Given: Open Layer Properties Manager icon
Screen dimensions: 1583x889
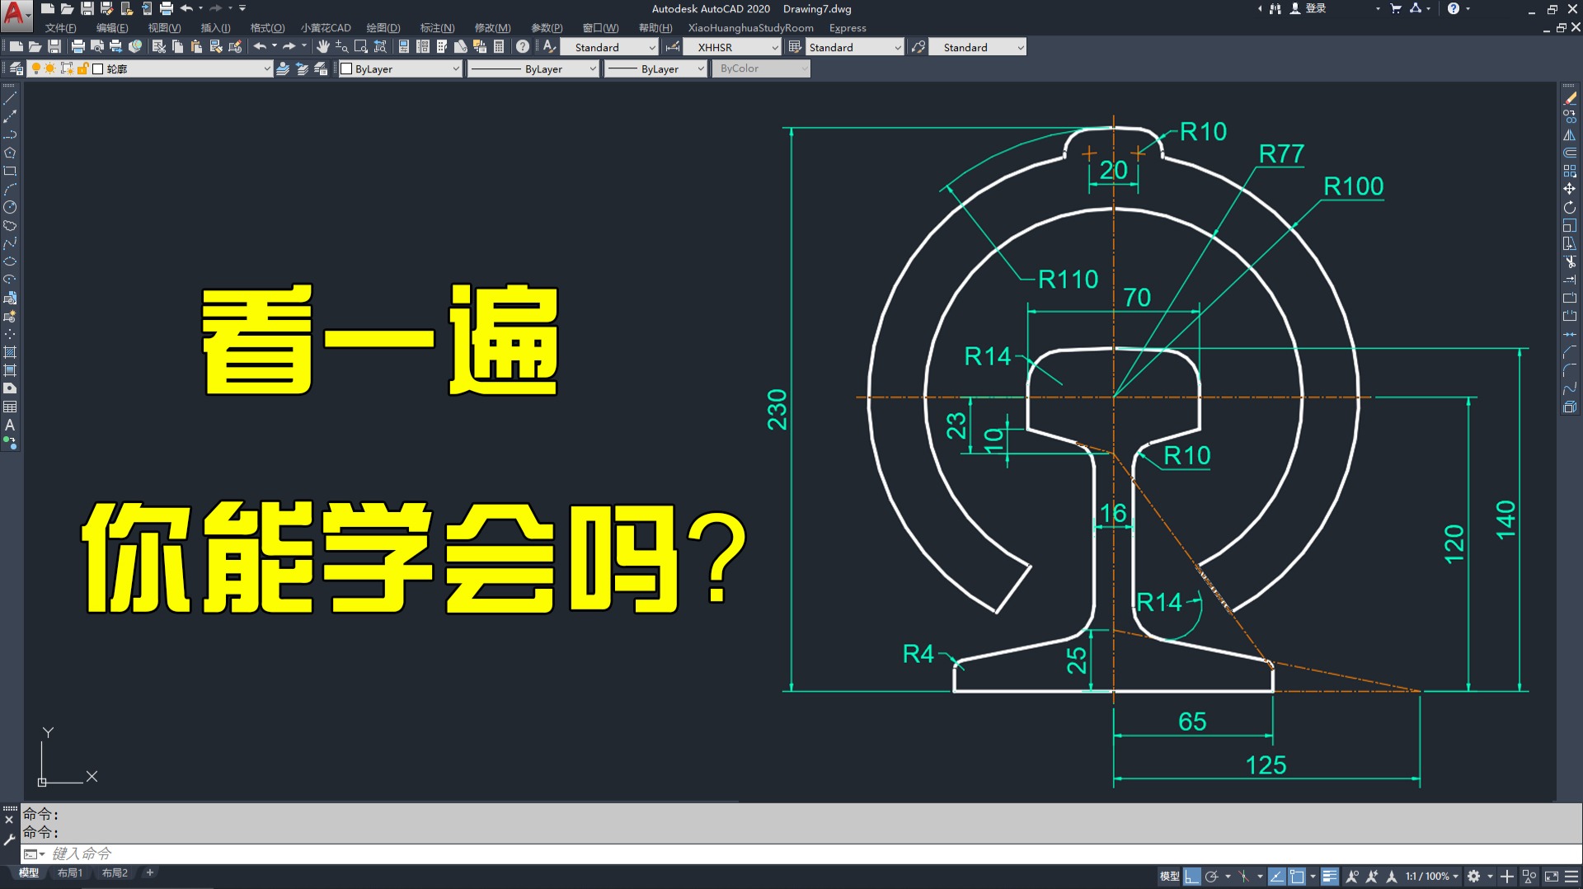Looking at the screenshot, I should click(x=16, y=68).
